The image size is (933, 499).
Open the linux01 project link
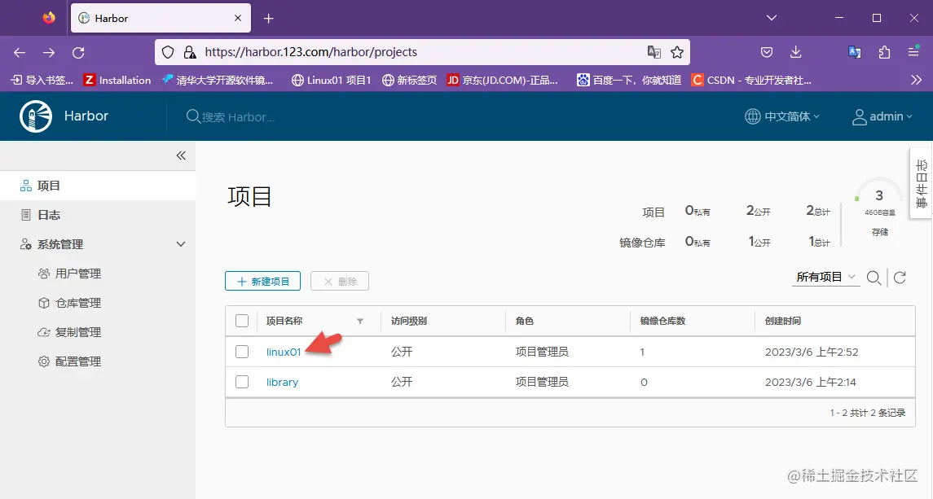(x=284, y=352)
